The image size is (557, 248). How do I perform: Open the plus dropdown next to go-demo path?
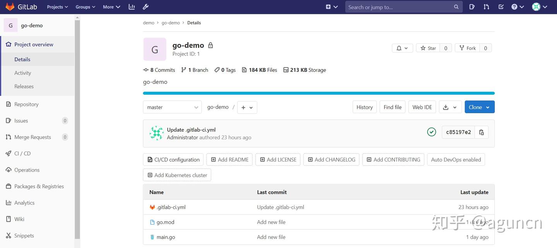247,107
